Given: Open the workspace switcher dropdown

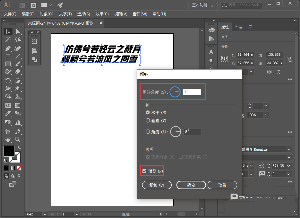Looking at the screenshot, I should 202,5.
